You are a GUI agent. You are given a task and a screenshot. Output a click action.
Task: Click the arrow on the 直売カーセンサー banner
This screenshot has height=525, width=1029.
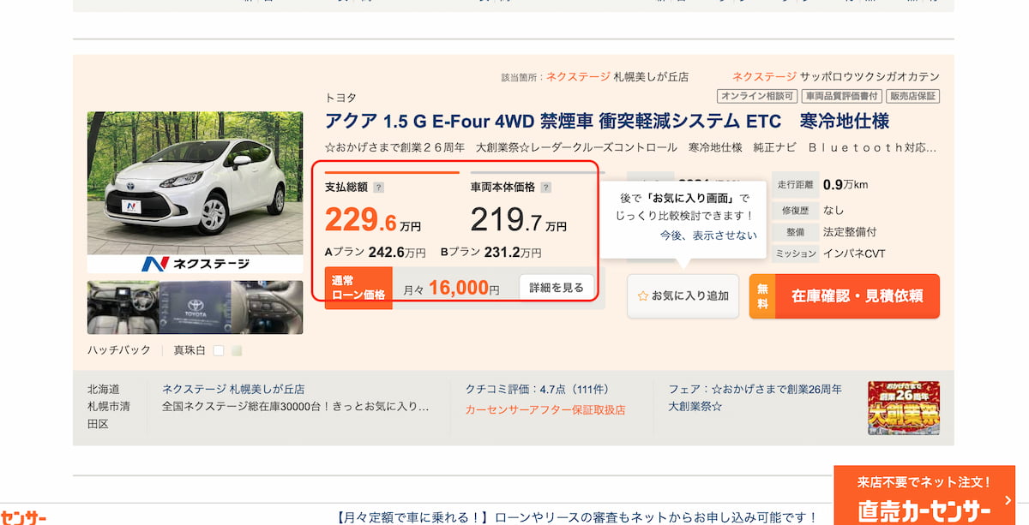[x=1008, y=500]
